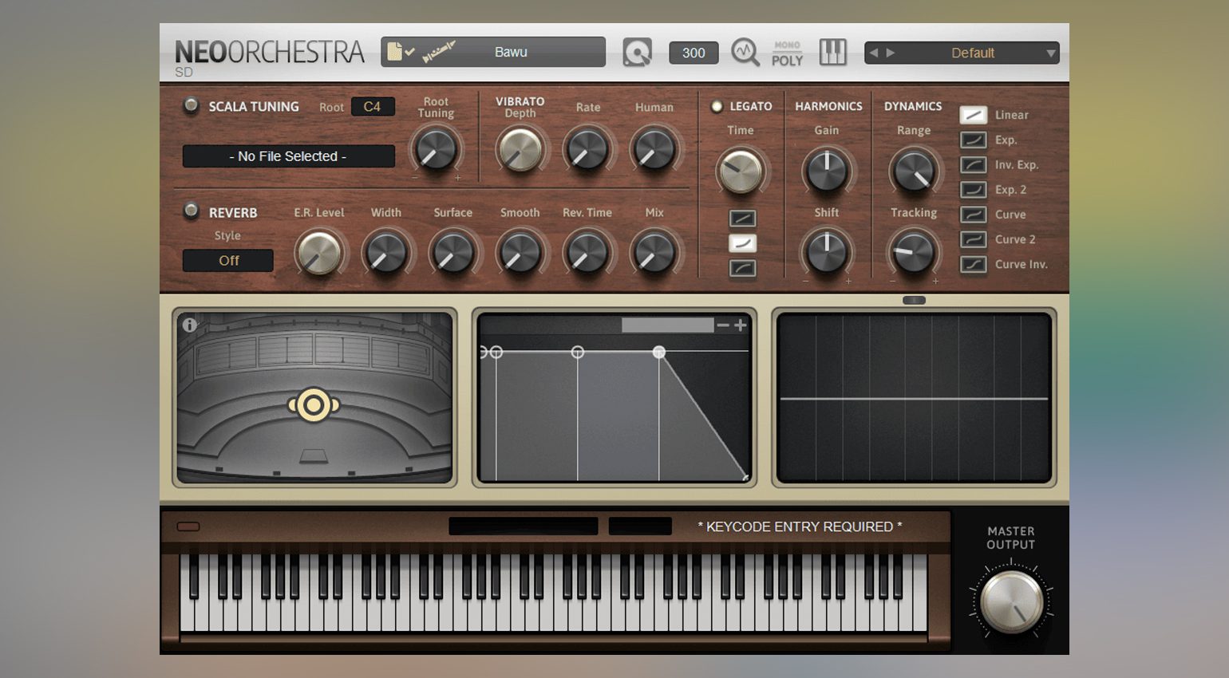This screenshot has height=678, width=1229.
Task: Click the Vibrato Depth knob
Action: [520, 150]
